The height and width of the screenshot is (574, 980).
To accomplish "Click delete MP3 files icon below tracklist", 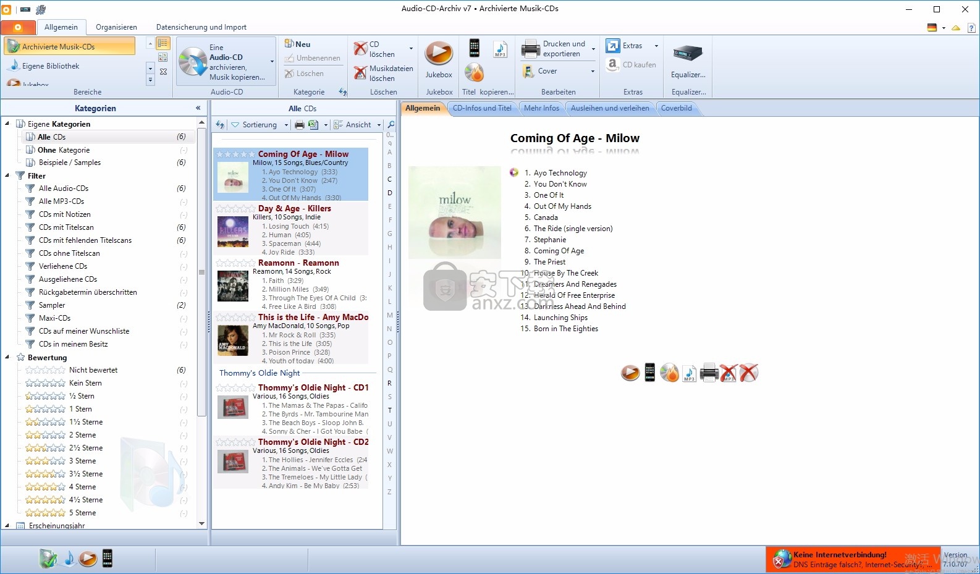I will [729, 373].
